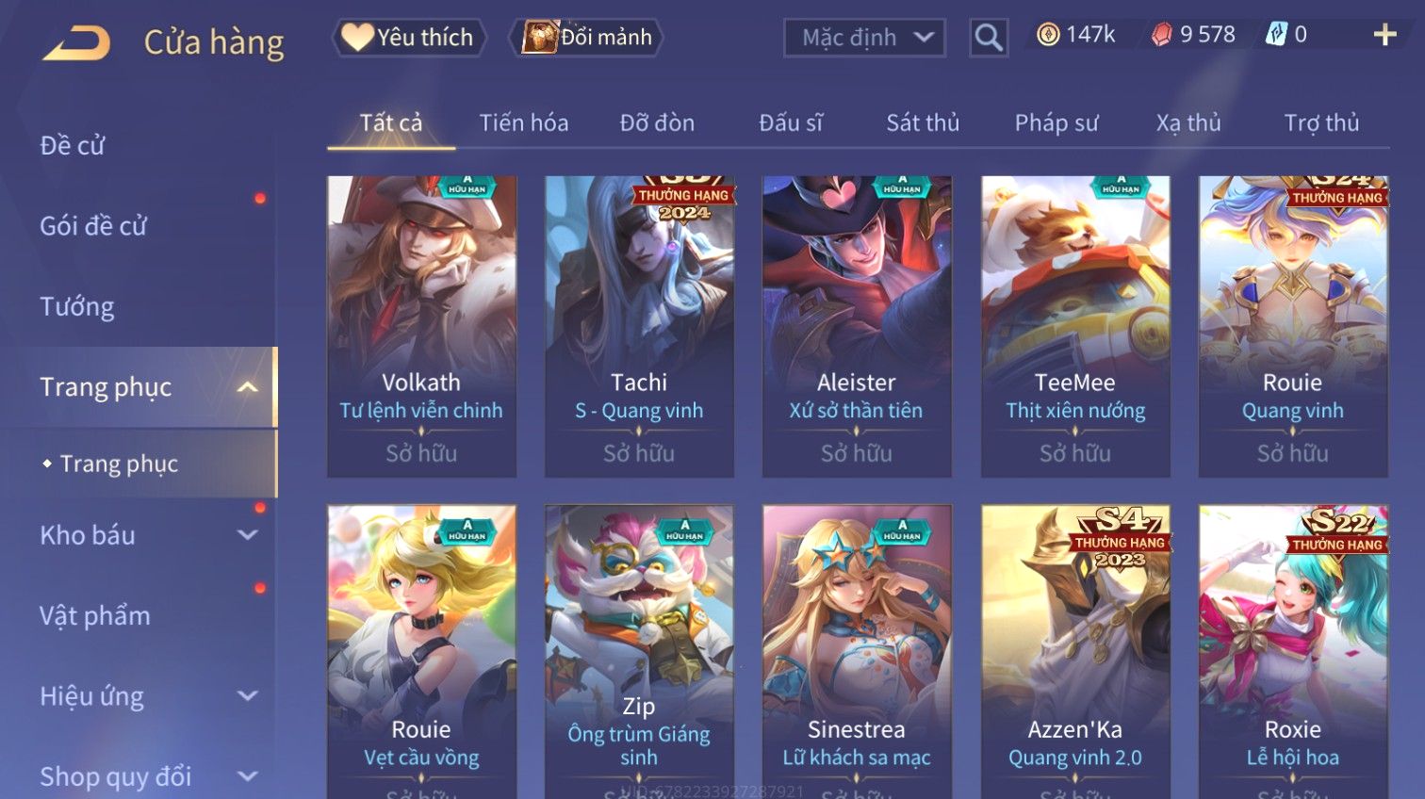Click the blue voucher ticket icon
Viewport: 1425px width, 799px height.
coord(1276,35)
